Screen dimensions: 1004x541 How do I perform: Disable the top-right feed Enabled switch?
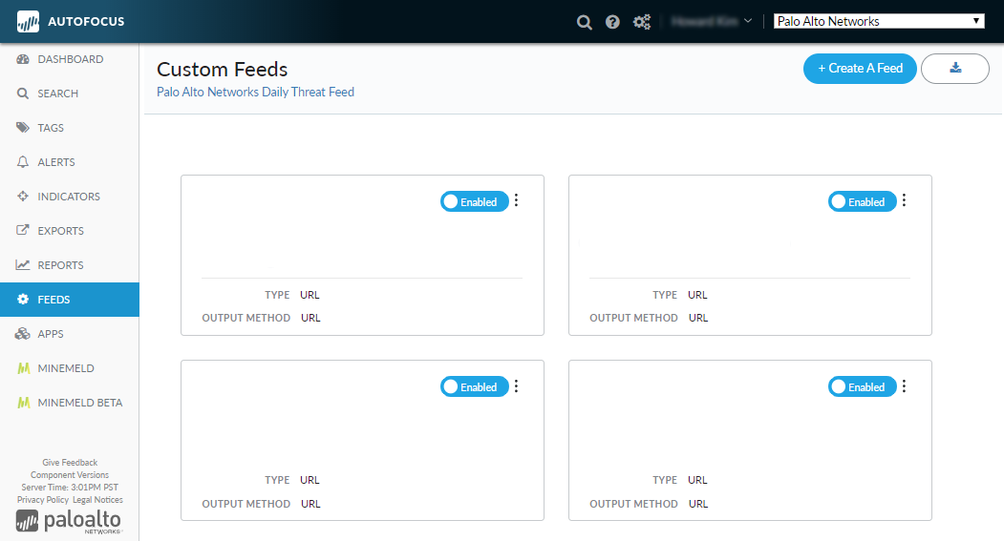(x=863, y=201)
